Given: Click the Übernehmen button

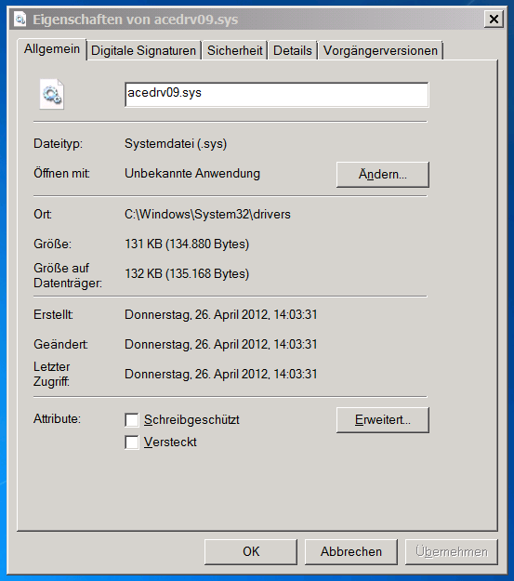Looking at the screenshot, I should tap(452, 552).
